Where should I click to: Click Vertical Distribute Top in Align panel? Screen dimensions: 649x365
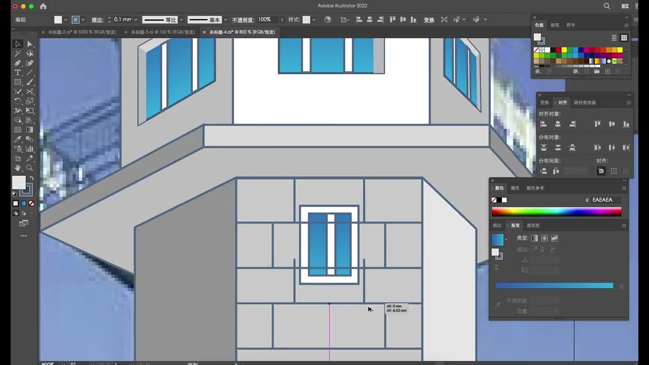(x=544, y=148)
